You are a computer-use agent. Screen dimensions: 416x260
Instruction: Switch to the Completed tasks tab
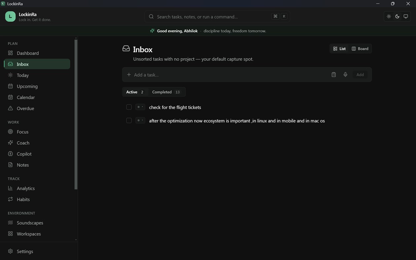167,92
